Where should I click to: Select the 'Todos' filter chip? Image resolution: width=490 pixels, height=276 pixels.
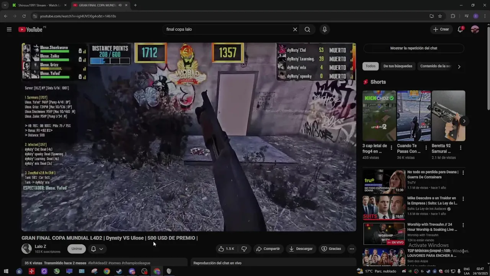(371, 66)
